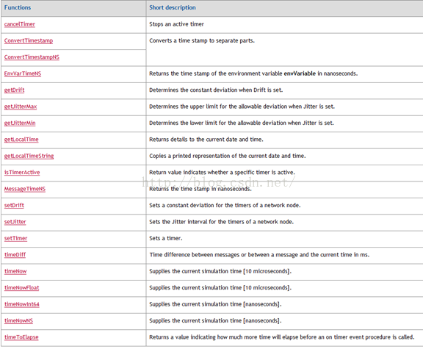Click the text 'Stops an active timer'
This screenshot has width=423, height=349.
pyautogui.click(x=177, y=24)
